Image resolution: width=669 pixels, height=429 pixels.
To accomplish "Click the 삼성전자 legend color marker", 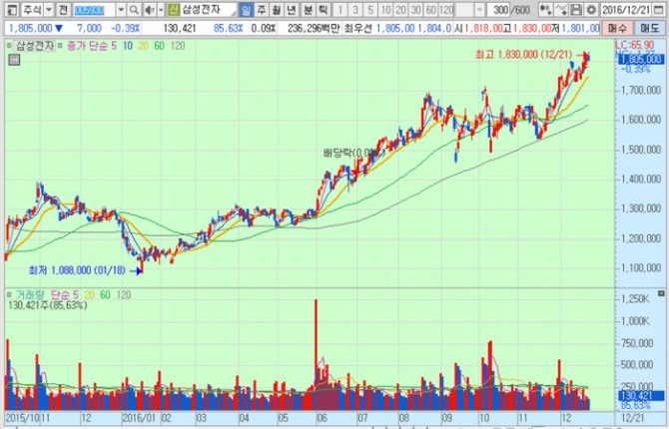I will click(x=10, y=46).
